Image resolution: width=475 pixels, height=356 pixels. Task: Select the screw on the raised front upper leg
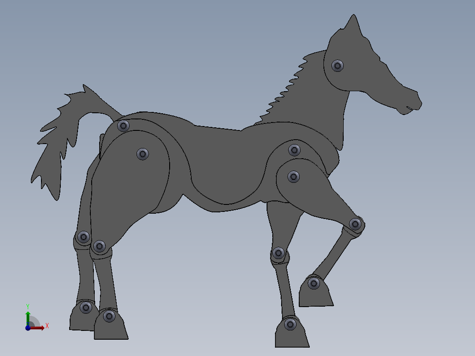pos(293,177)
